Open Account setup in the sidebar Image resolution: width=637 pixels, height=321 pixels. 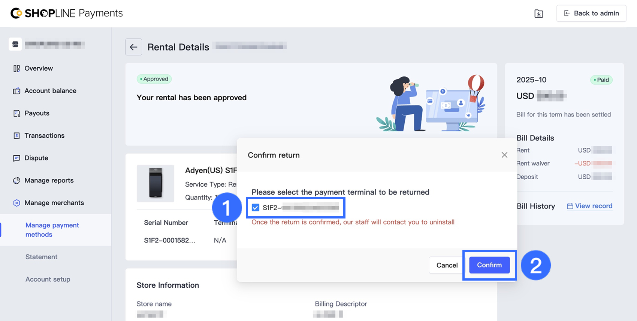[48, 279]
